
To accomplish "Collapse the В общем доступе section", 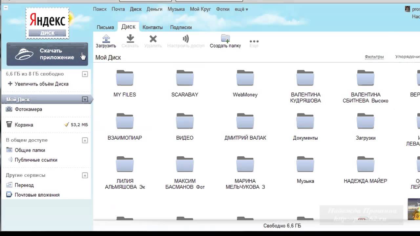I will tap(85, 140).
